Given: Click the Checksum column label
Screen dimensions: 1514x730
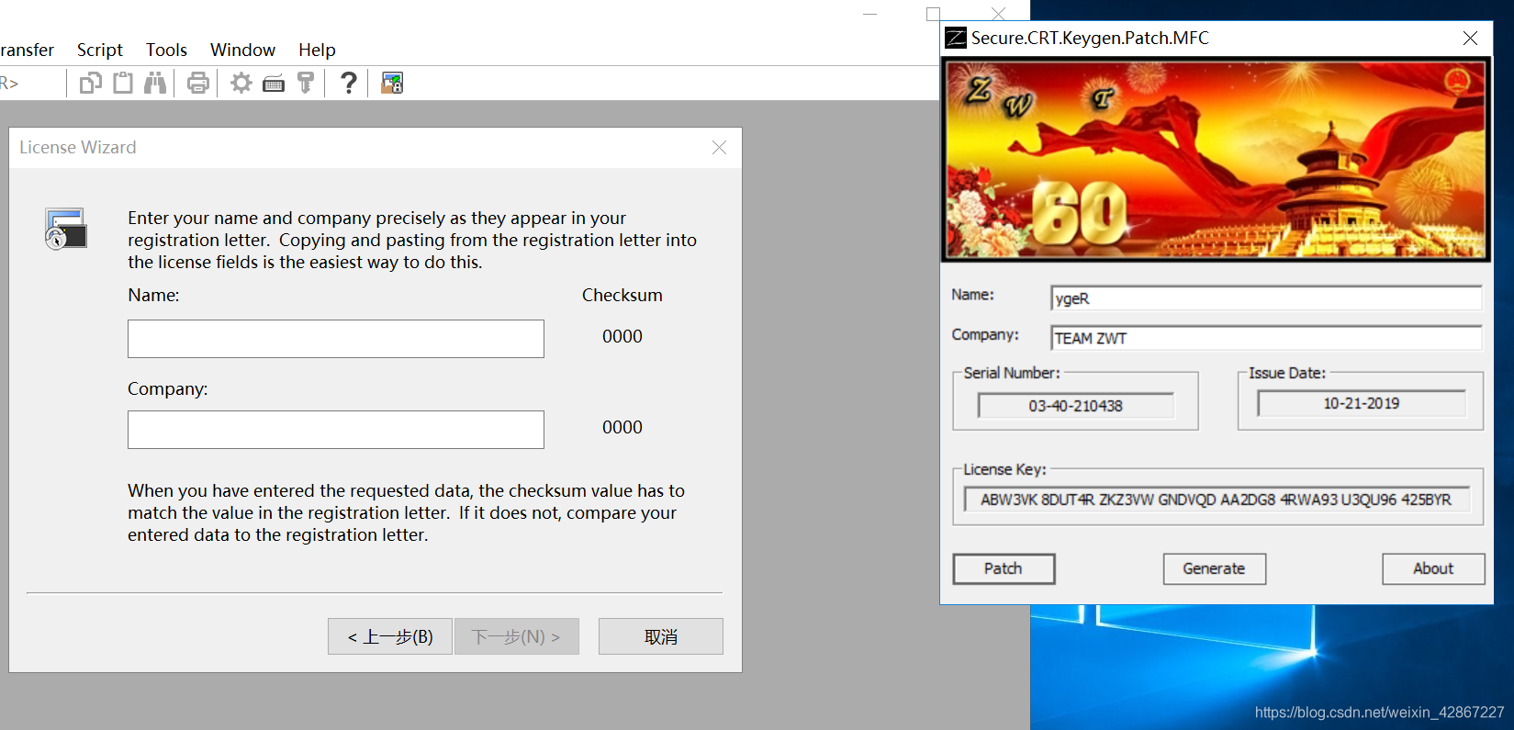Looking at the screenshot, I should [622, 296].
